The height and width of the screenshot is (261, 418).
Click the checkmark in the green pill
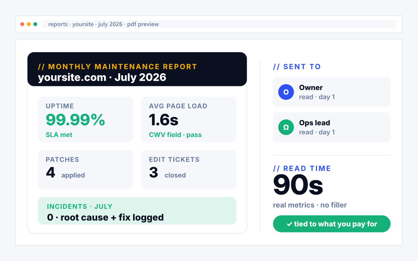click(289, 224)
